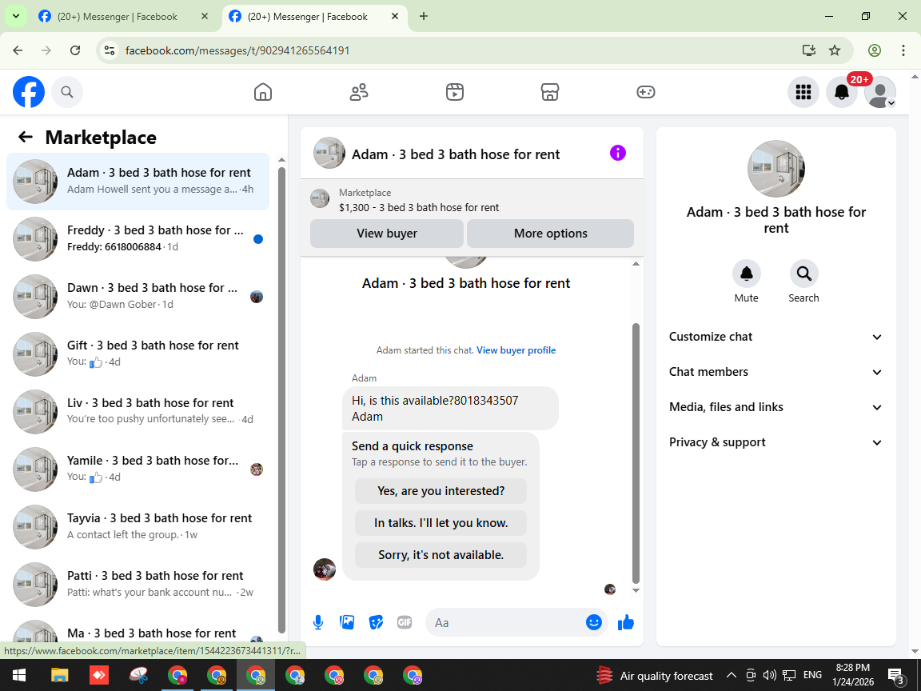Switch to the first Messenger browser tab
The width and height of the screenshot is (921, 691).
(124, 17)
